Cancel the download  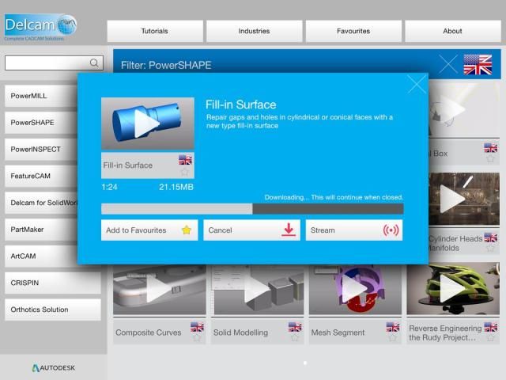(x=251, y=230)
